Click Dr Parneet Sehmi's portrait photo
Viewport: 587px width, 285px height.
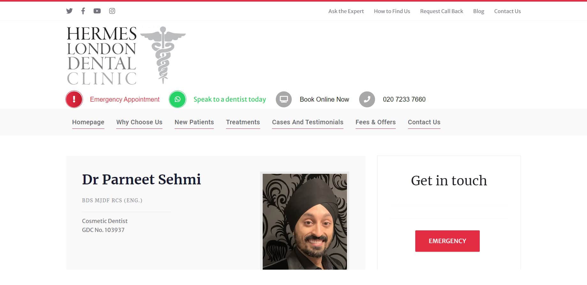305,221
